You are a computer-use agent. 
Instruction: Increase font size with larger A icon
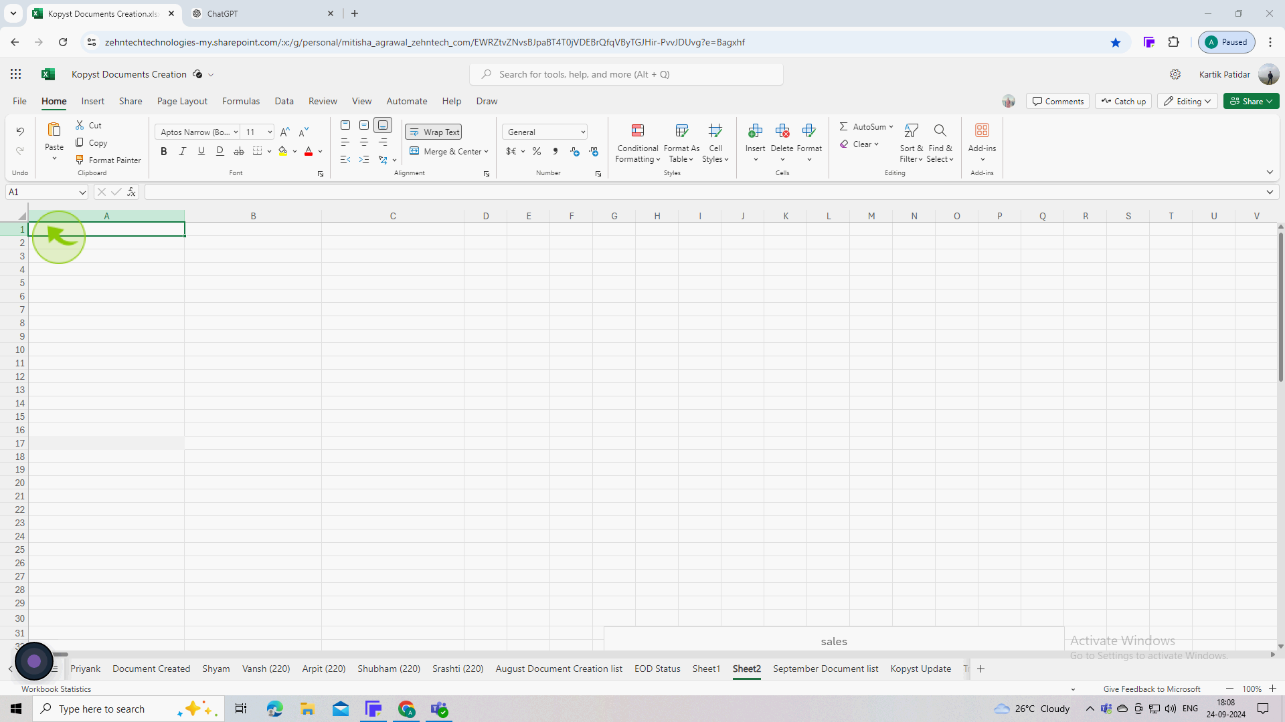point(285,132)
